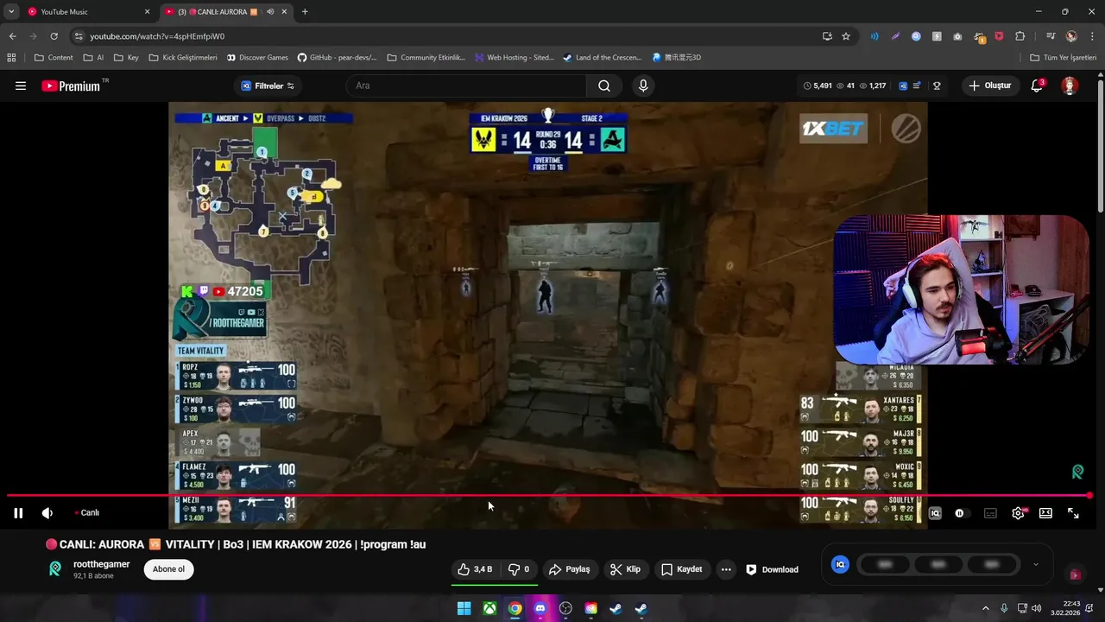
Task: Open the Kick Geliştirmeleri bookmark folder
Action: 183,58
